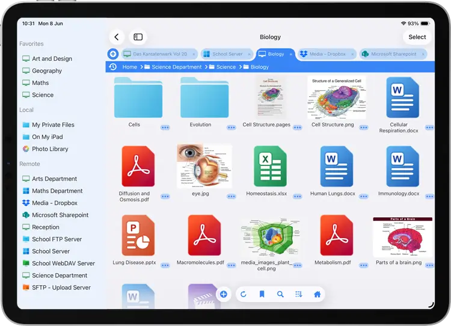
Task: Tap the bookmark icon in toolbar
Action: [x=262, y=294]
